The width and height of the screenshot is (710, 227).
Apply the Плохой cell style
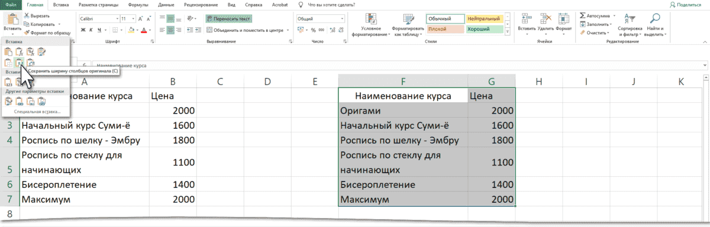[445, 29]
